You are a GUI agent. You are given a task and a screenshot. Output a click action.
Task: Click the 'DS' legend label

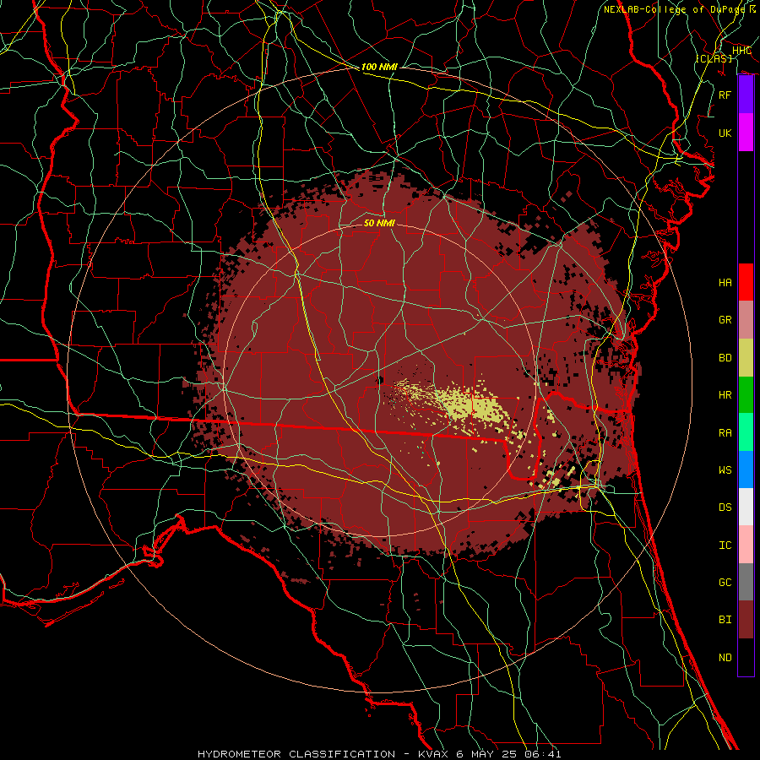click(725, 507)
